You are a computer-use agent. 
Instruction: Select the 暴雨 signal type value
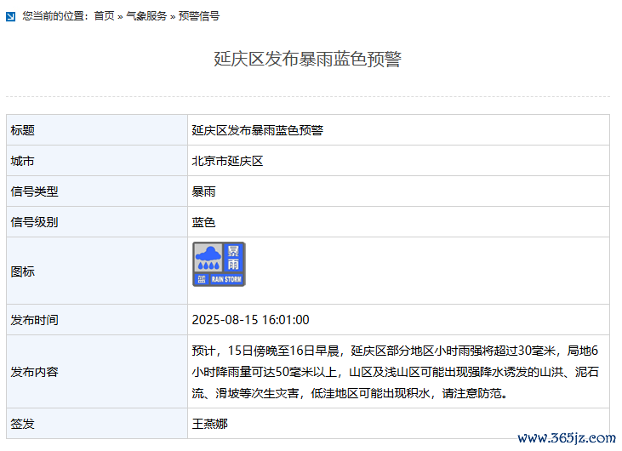203,191
